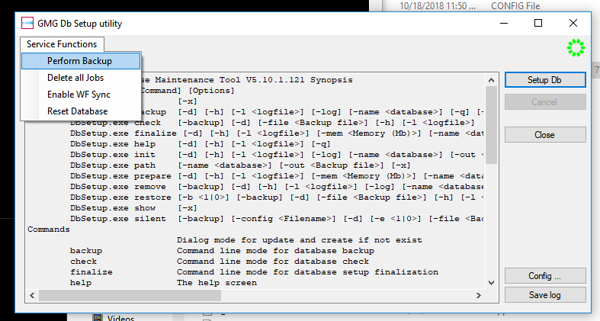Screen dimensions: 600x321
Task: Click 'CONFIG File' entry in background window
Action: 515,6
